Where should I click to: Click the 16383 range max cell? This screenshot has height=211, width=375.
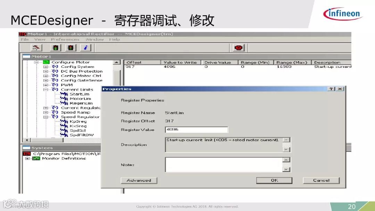pyautogui.click(x=284, y=67)
